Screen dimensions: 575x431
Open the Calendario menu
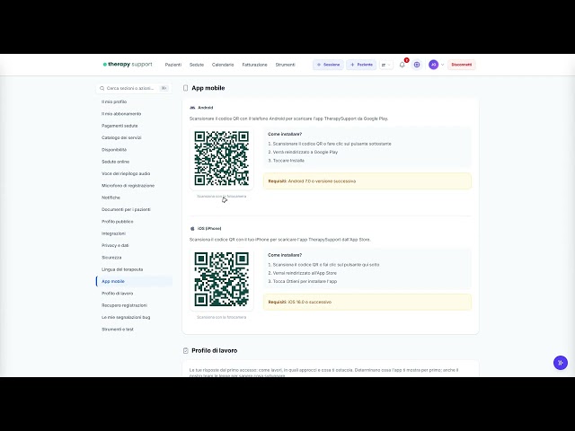click(223, 65)
